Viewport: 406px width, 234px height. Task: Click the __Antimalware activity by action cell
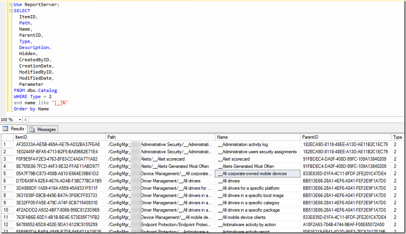[249, 224]
